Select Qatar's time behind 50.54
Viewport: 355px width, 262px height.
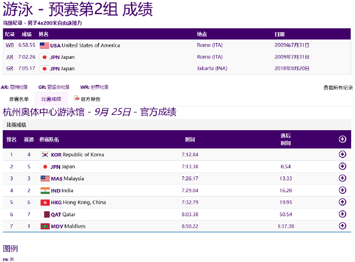(286, 214)
